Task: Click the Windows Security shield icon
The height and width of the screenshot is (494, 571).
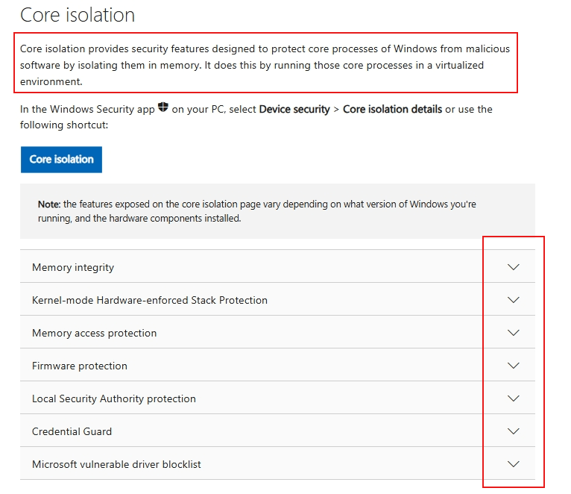Action: coord(163,107)
